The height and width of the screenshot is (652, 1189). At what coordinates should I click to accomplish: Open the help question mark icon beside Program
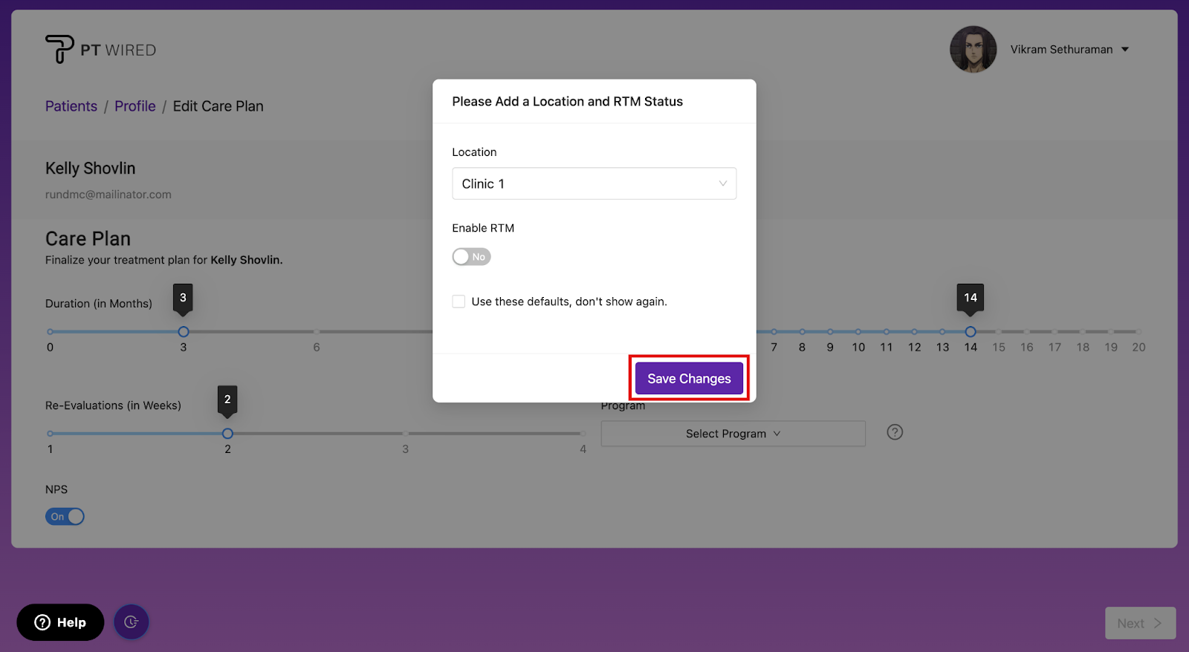tap(895, 432)
